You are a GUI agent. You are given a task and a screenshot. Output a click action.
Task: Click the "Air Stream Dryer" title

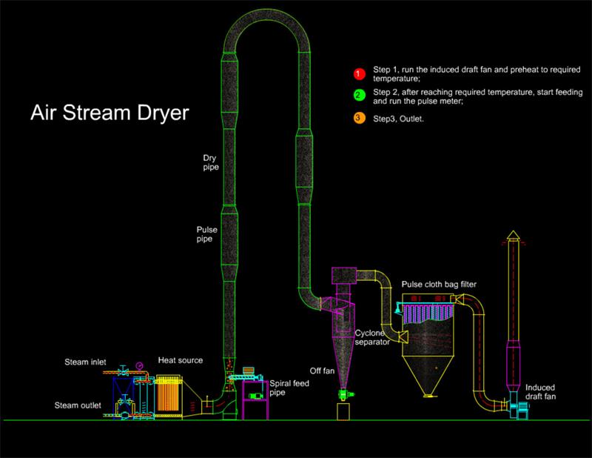pyautogui.click(x=110, y=115)
